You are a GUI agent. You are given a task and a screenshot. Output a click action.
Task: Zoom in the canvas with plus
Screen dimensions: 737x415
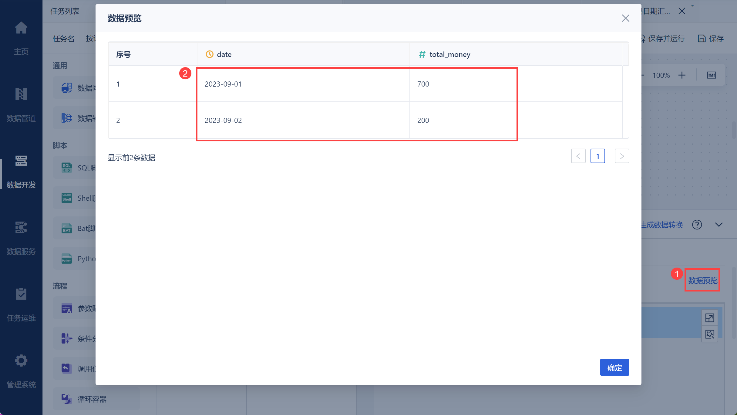[682, 75]
